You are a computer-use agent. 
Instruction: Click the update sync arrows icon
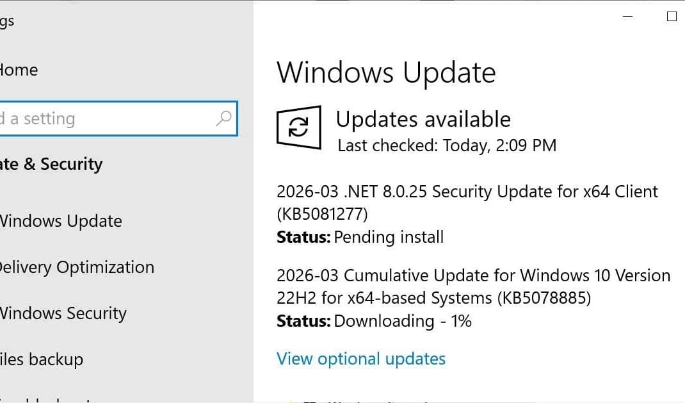298,127
